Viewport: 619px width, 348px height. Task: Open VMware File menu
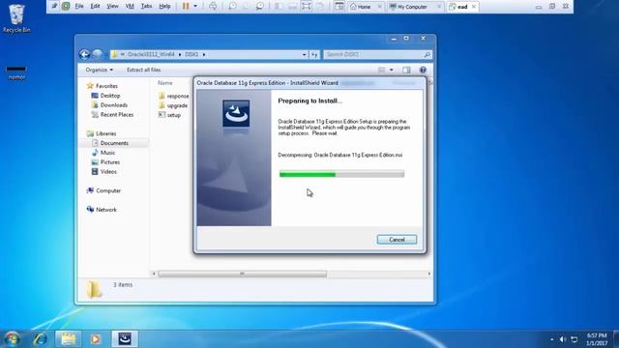(79, 7)
